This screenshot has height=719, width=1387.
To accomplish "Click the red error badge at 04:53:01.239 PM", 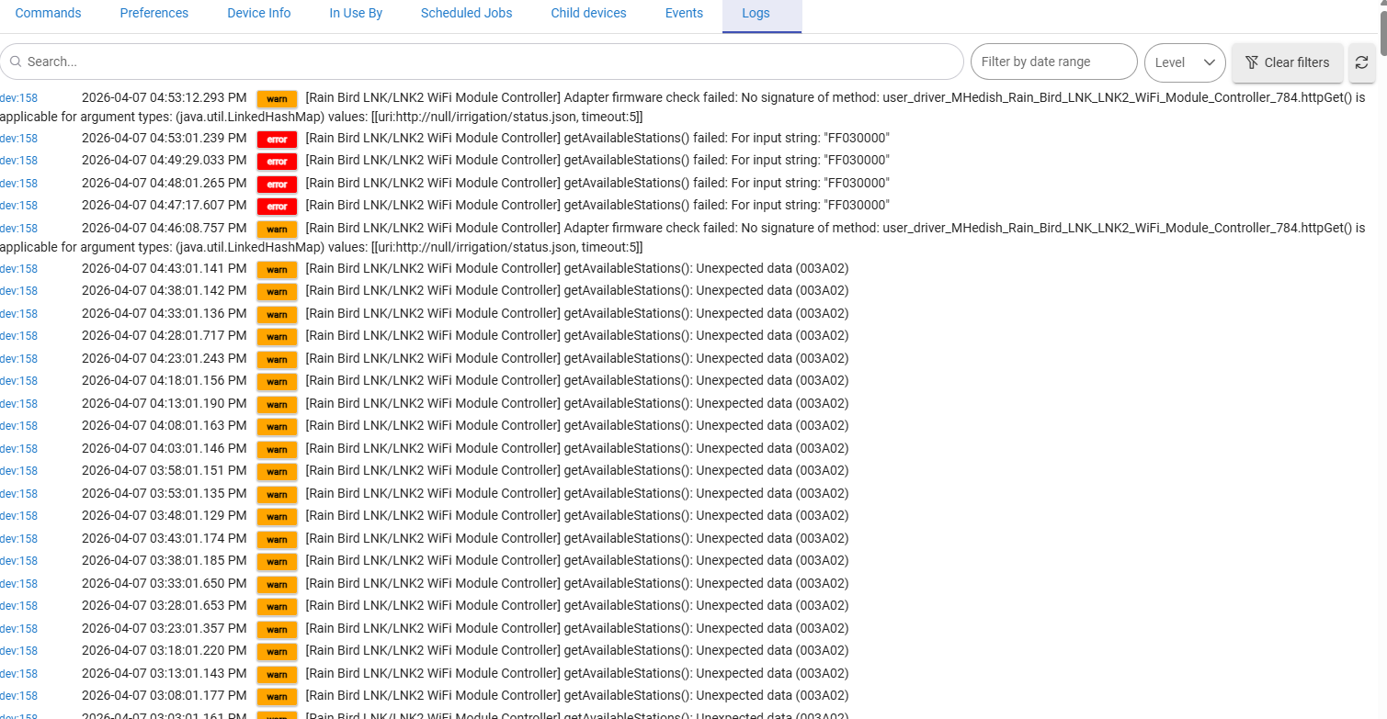I will pos(277,140).
